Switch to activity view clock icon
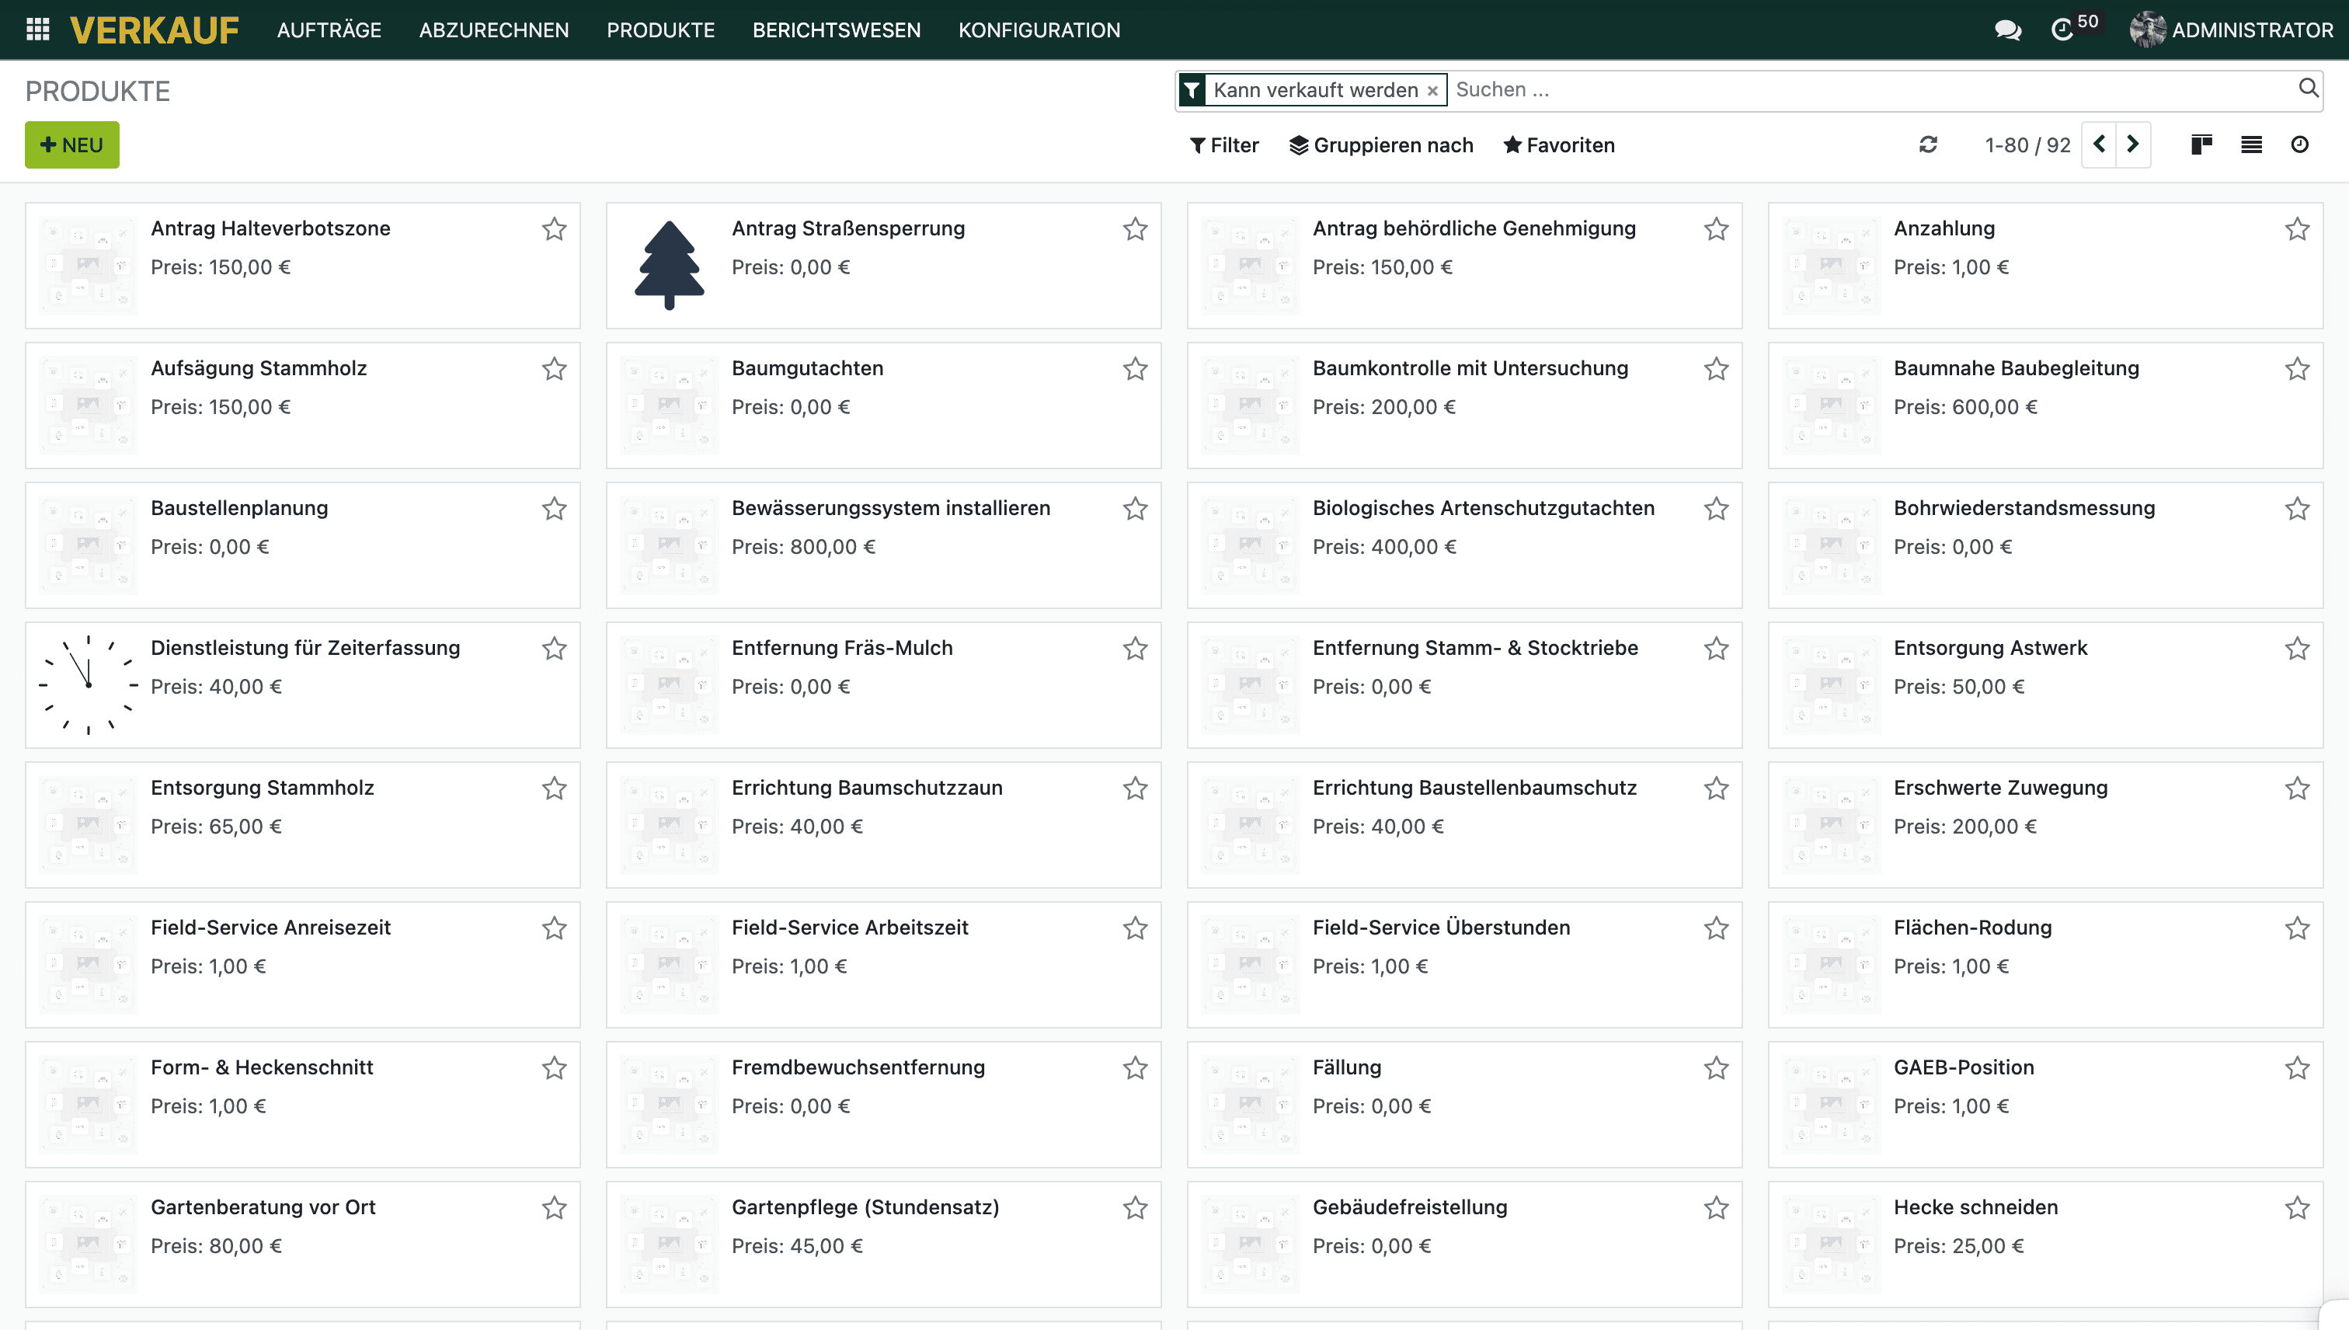This screenshot has height=1330, width=2349. coord(2300,144)
